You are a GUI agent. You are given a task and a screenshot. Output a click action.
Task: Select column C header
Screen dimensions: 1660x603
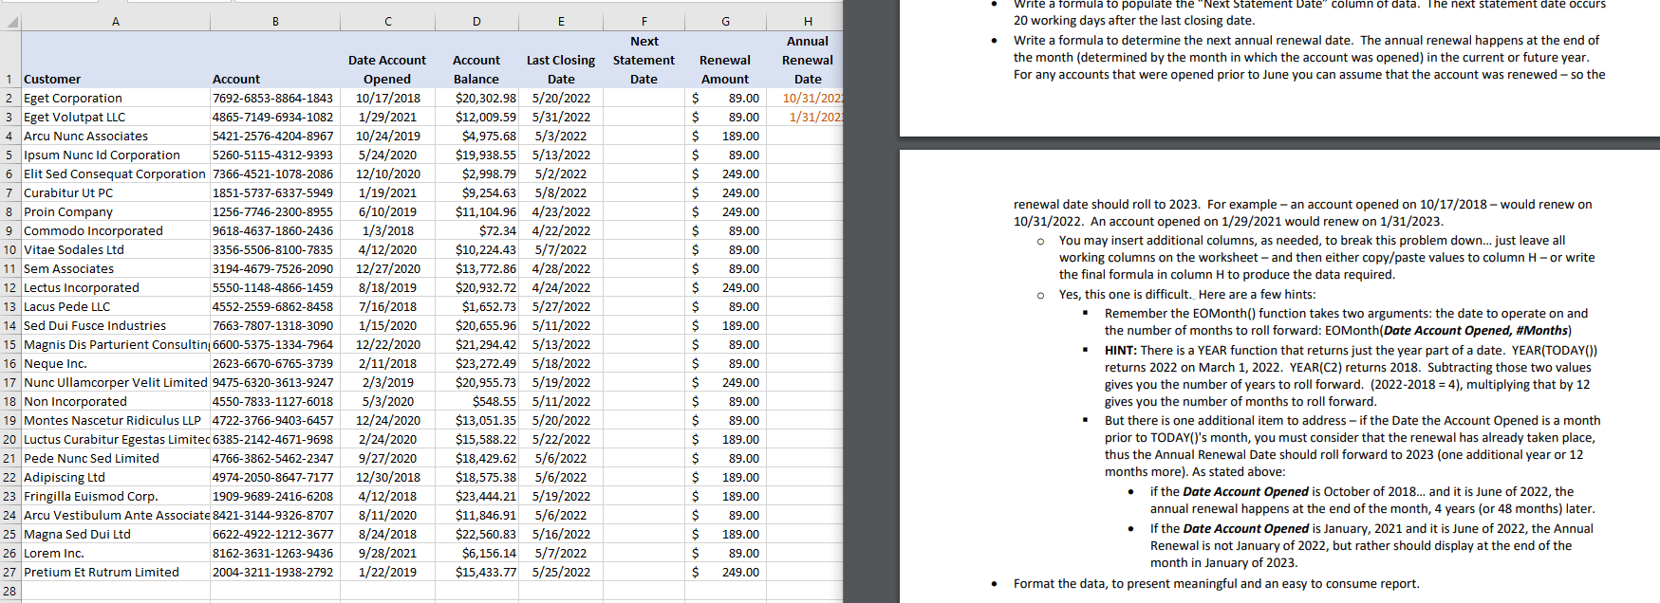387,22
